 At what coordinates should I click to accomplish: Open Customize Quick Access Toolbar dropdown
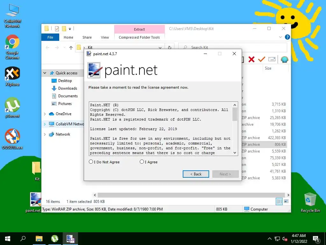tap(70, 29)
